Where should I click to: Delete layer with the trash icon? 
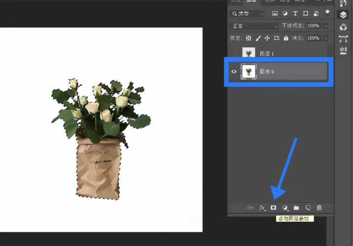(x=319, y=208)
